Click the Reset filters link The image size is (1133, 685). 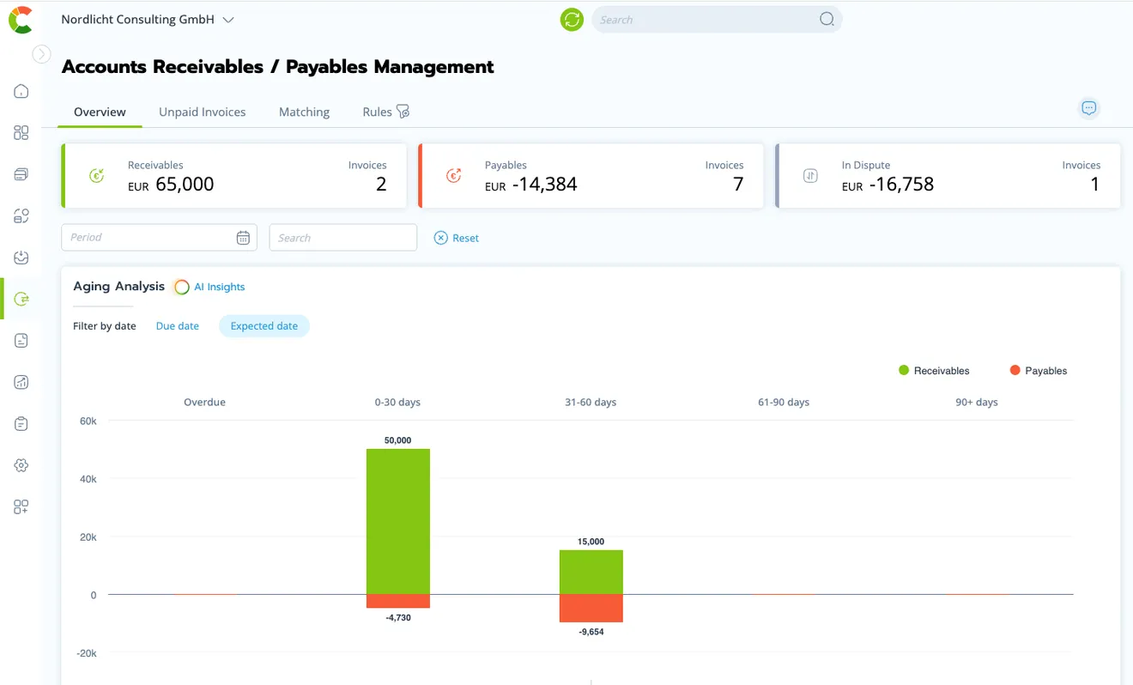coord(457,238)
